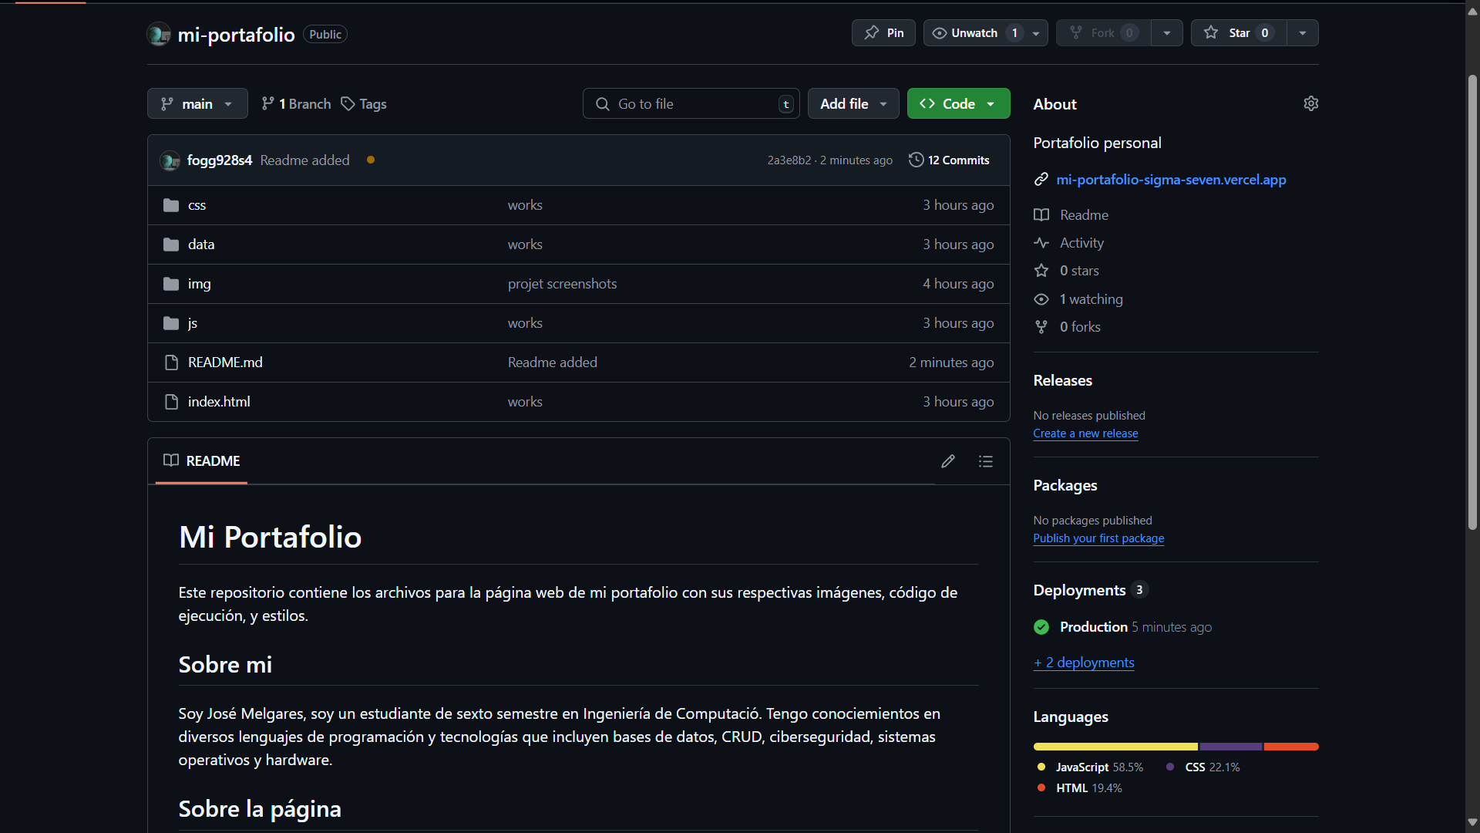Click Create a new release link
Screen dimensions: 1480x833
point(1085,433)
